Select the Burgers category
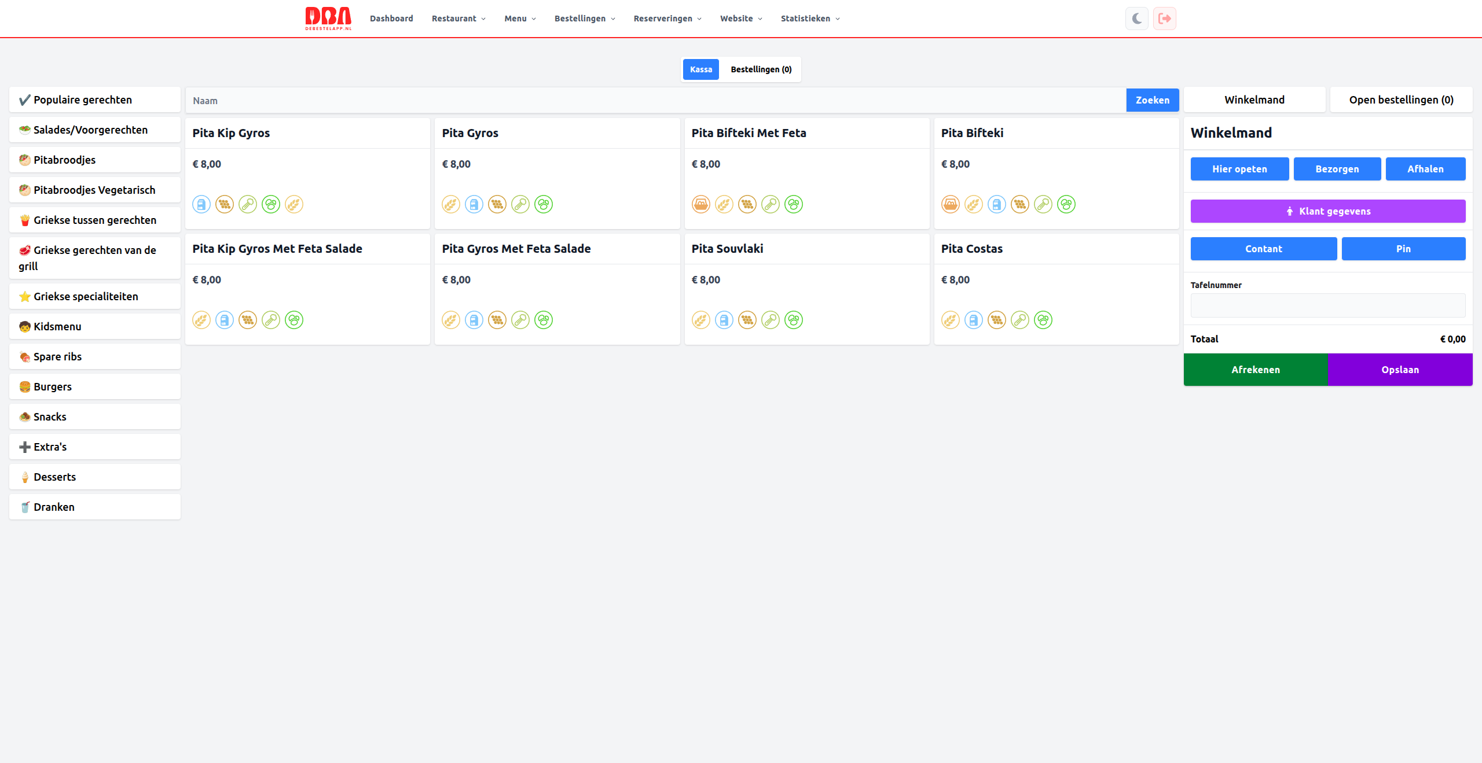The image size is (1482, 763). click(x=95, y=387)
